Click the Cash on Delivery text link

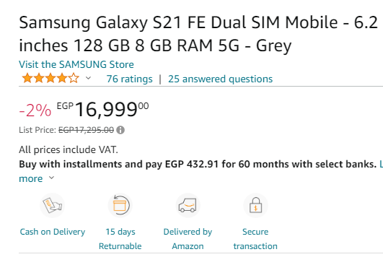pos(53,232)
